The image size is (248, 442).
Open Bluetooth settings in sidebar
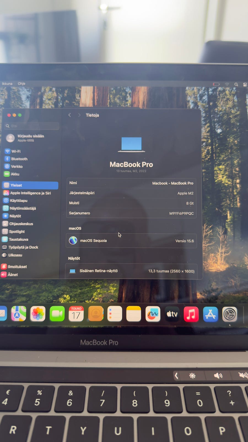[x=16, y=159]
